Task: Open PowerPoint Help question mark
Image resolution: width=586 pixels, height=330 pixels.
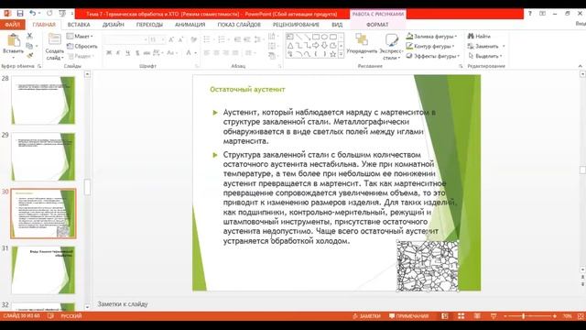Action: pyautogui.click(x=529, y=14)
